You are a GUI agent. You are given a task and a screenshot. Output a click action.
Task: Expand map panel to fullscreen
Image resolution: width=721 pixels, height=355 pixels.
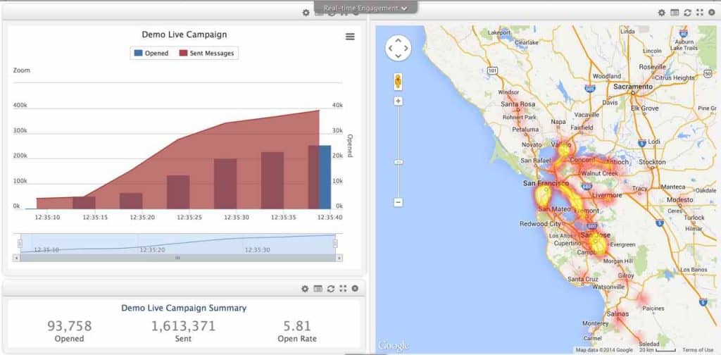tap(700, 13)
